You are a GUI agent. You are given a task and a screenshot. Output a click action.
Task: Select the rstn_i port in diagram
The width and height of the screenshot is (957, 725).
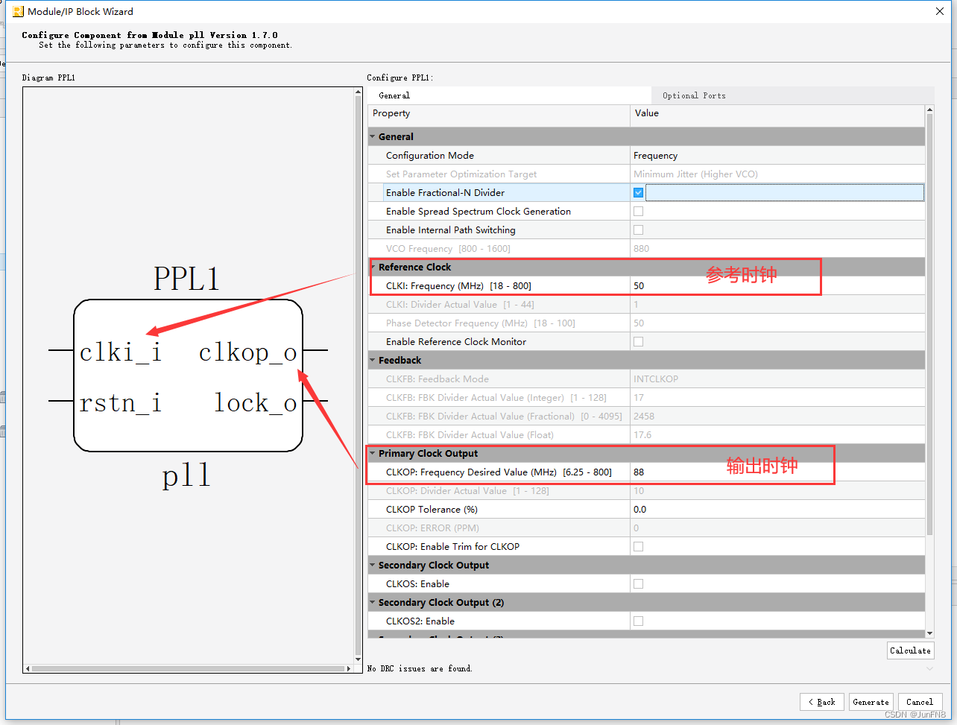(121, 403)
